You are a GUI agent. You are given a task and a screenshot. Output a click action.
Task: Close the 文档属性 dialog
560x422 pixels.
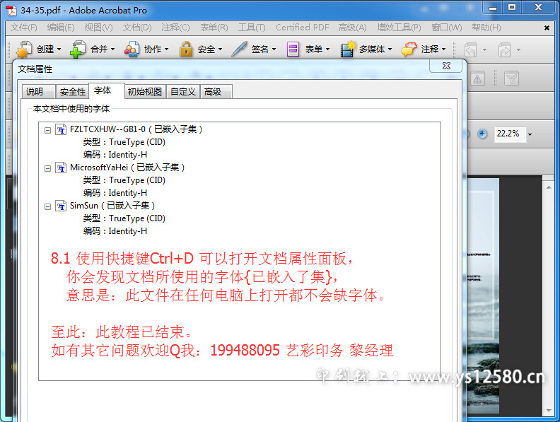[x=447, y=66]
